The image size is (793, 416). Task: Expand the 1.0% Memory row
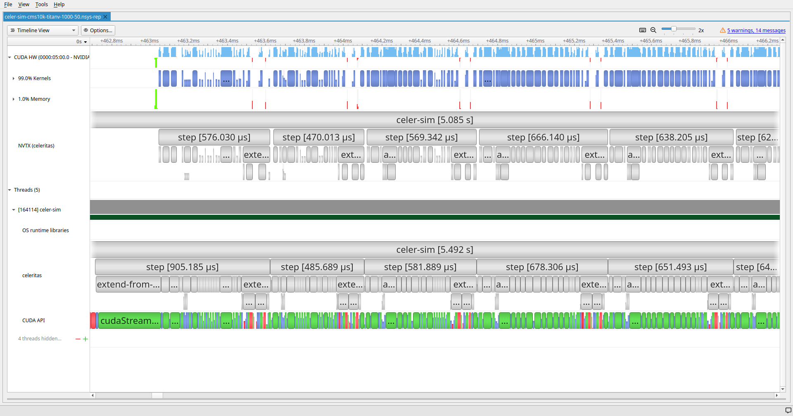(14, 99)
